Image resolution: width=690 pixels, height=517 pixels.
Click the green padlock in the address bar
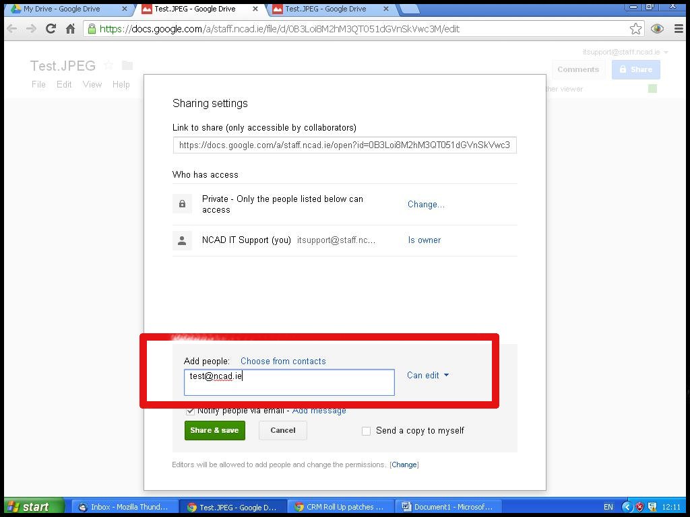pos(92,29)
